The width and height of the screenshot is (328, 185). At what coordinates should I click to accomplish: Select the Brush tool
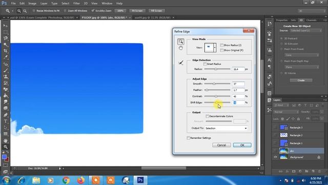coord(6,70)
